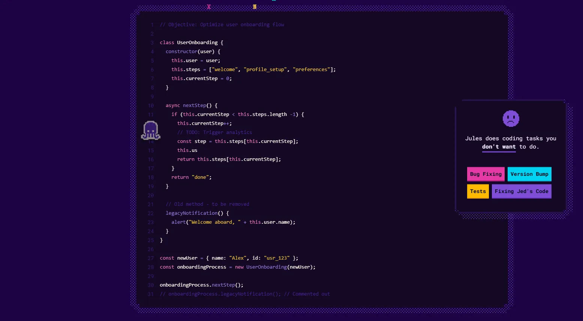The image size is (583, 321).
Task: Click the "Old method - to be removed" comment
Action: click(x=207, y=204)
